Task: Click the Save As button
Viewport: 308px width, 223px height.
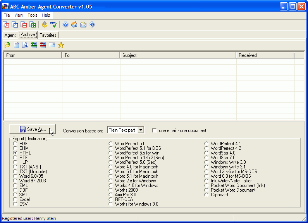Action: click(33, 129)
